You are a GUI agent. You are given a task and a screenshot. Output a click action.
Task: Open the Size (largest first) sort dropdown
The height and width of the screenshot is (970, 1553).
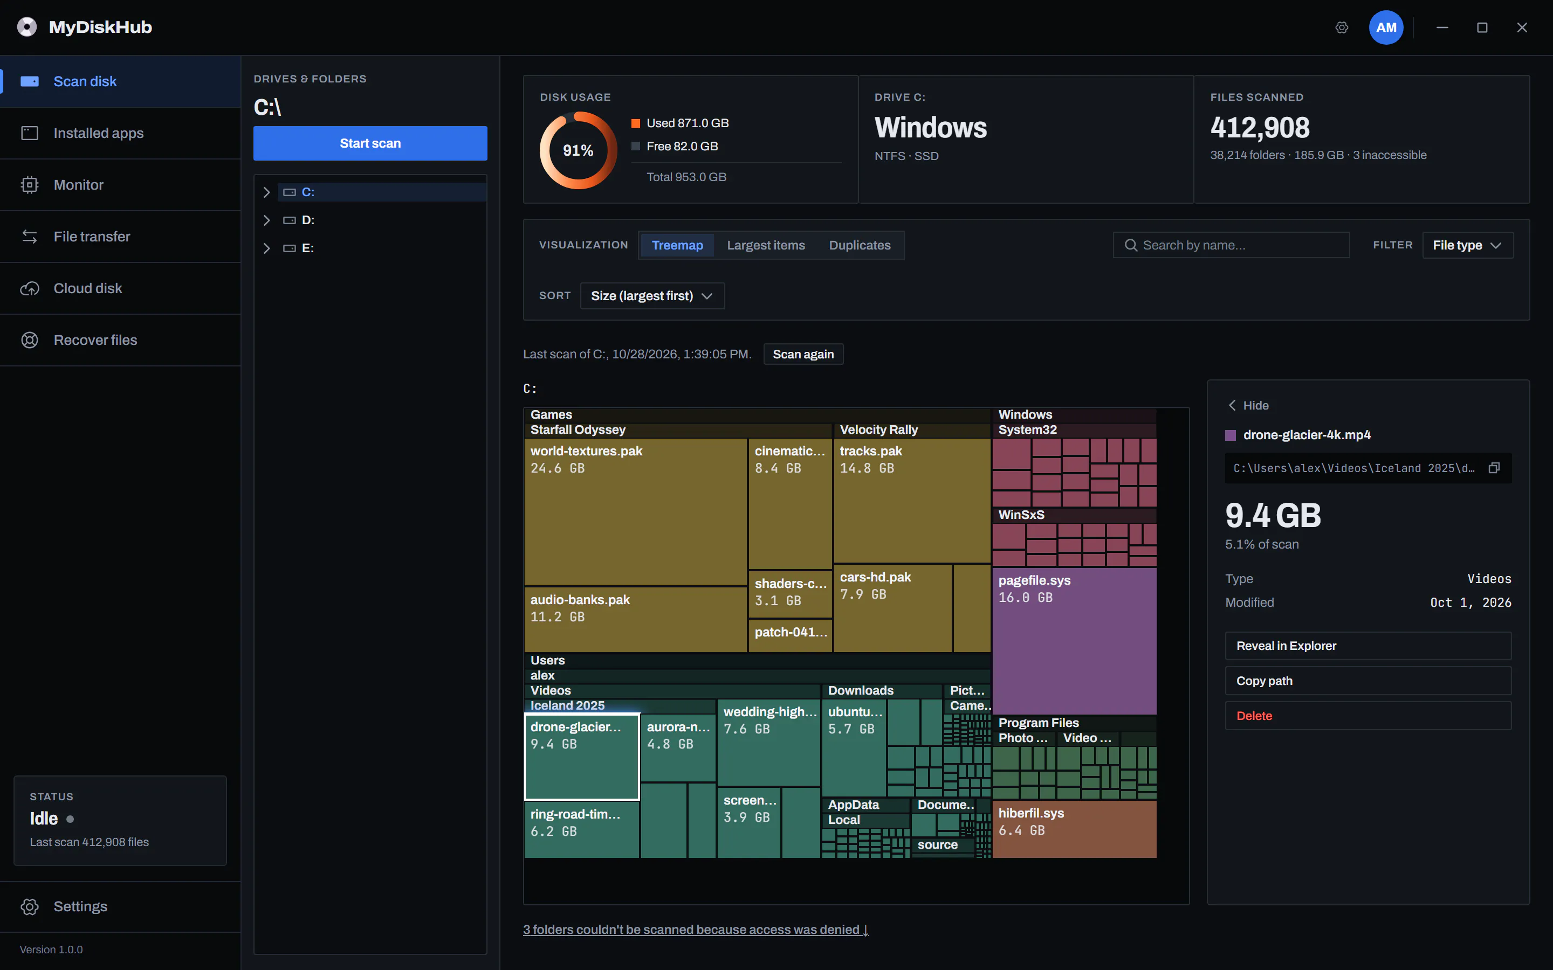coord(652,296)
